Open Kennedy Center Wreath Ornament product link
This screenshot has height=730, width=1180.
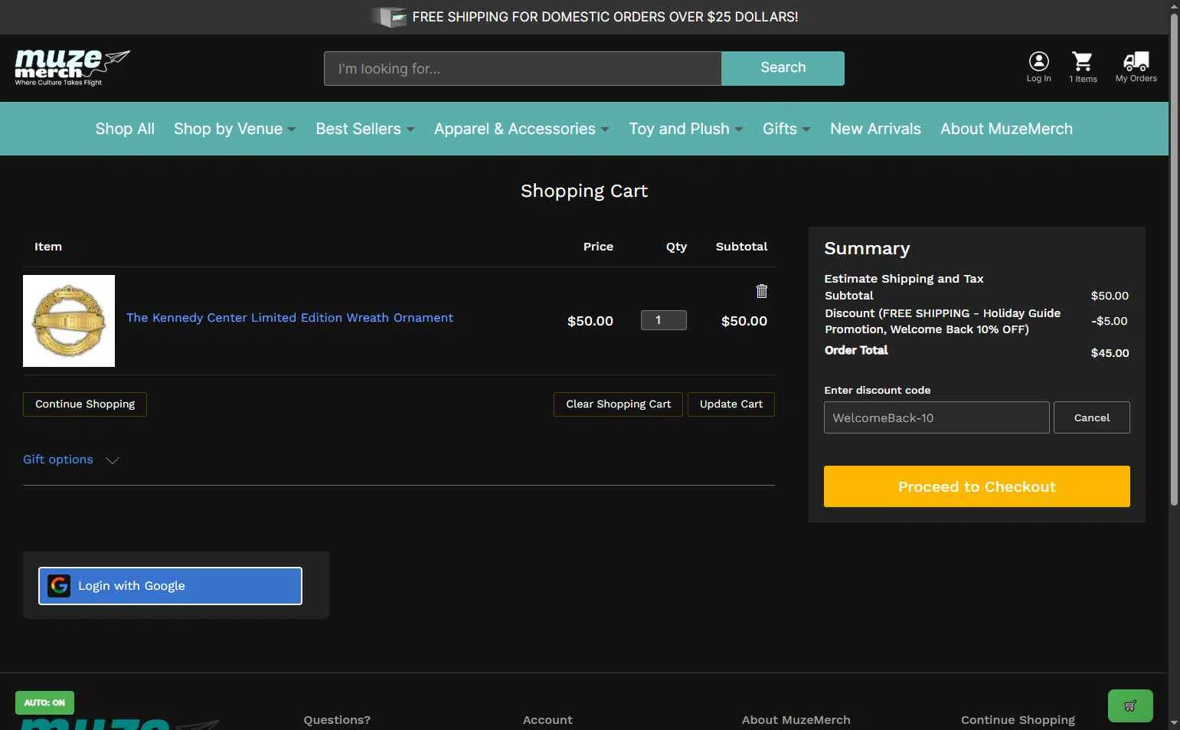click(x=289, y=318)
